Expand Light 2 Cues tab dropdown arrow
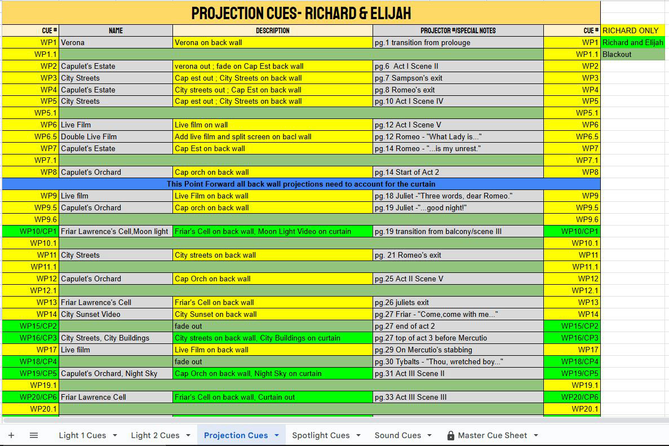 coord(188,435)
